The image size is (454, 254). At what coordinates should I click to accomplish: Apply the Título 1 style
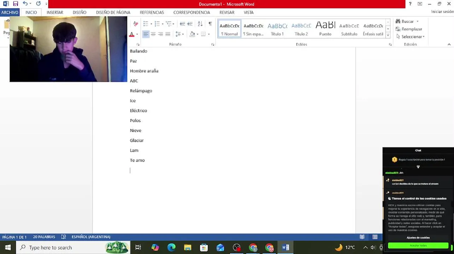(277, 29)
